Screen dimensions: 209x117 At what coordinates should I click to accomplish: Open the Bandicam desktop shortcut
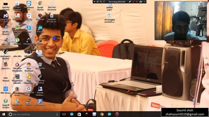pyautogui.click(x=40, y=17)
